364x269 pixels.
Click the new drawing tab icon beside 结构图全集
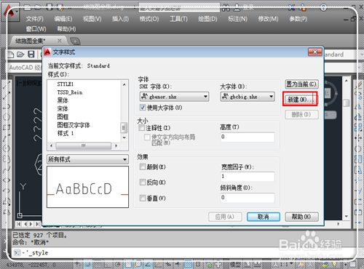[75, 41]
